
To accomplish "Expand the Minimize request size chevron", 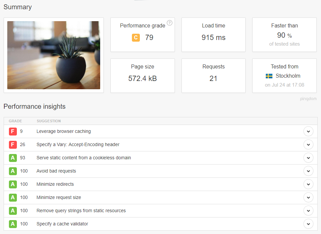I will point(308,198).
